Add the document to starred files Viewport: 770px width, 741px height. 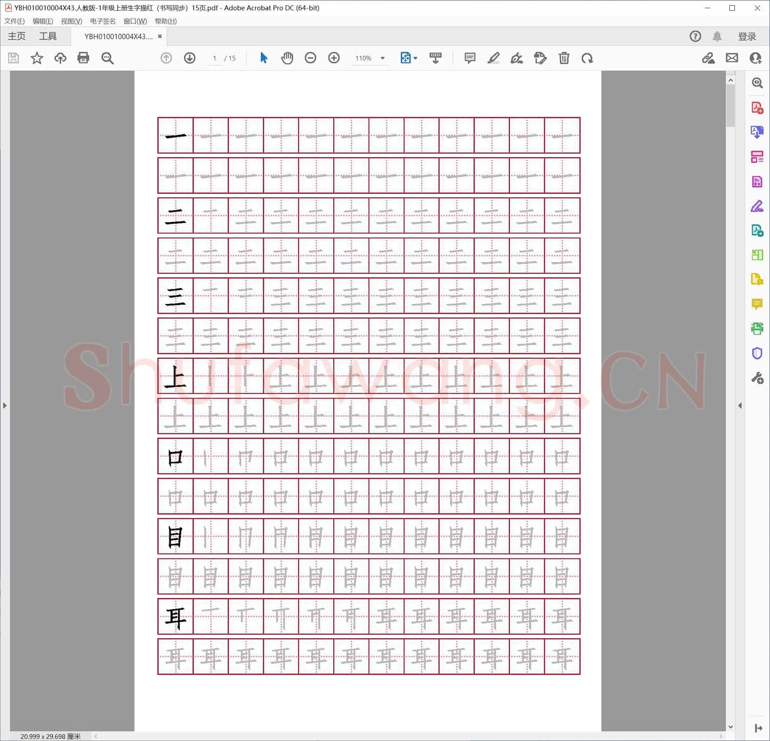37,58
